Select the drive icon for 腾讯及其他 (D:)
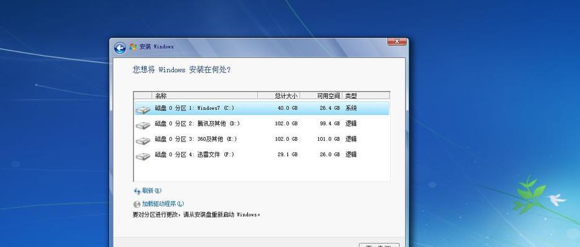Screen dimensions: 580x247 pyautogui.click(x=143, y=125)
